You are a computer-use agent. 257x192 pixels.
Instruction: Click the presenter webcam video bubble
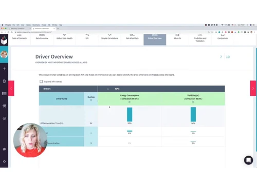click(30, 140)
